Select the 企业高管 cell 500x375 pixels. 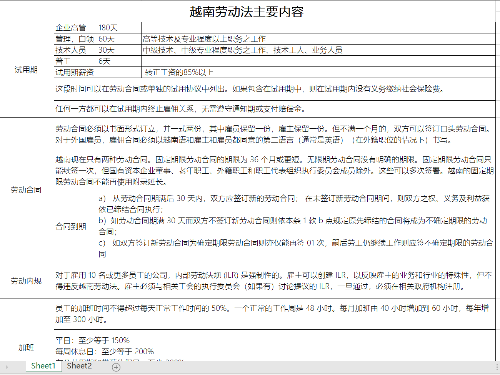coord(76,28)
